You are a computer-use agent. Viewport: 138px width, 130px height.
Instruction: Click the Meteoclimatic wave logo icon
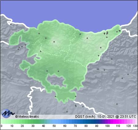[8, 113]
